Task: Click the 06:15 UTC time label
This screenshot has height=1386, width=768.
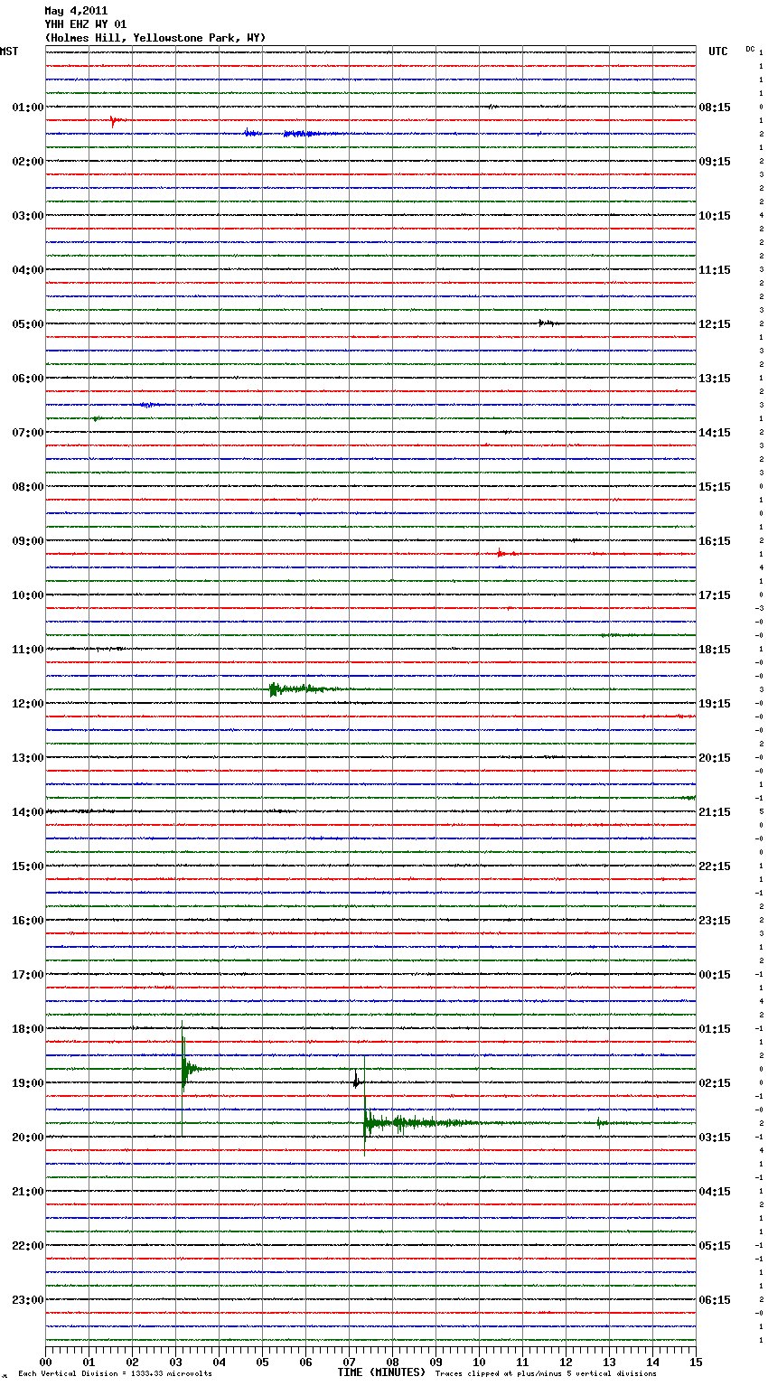Action: point(715,1300)
